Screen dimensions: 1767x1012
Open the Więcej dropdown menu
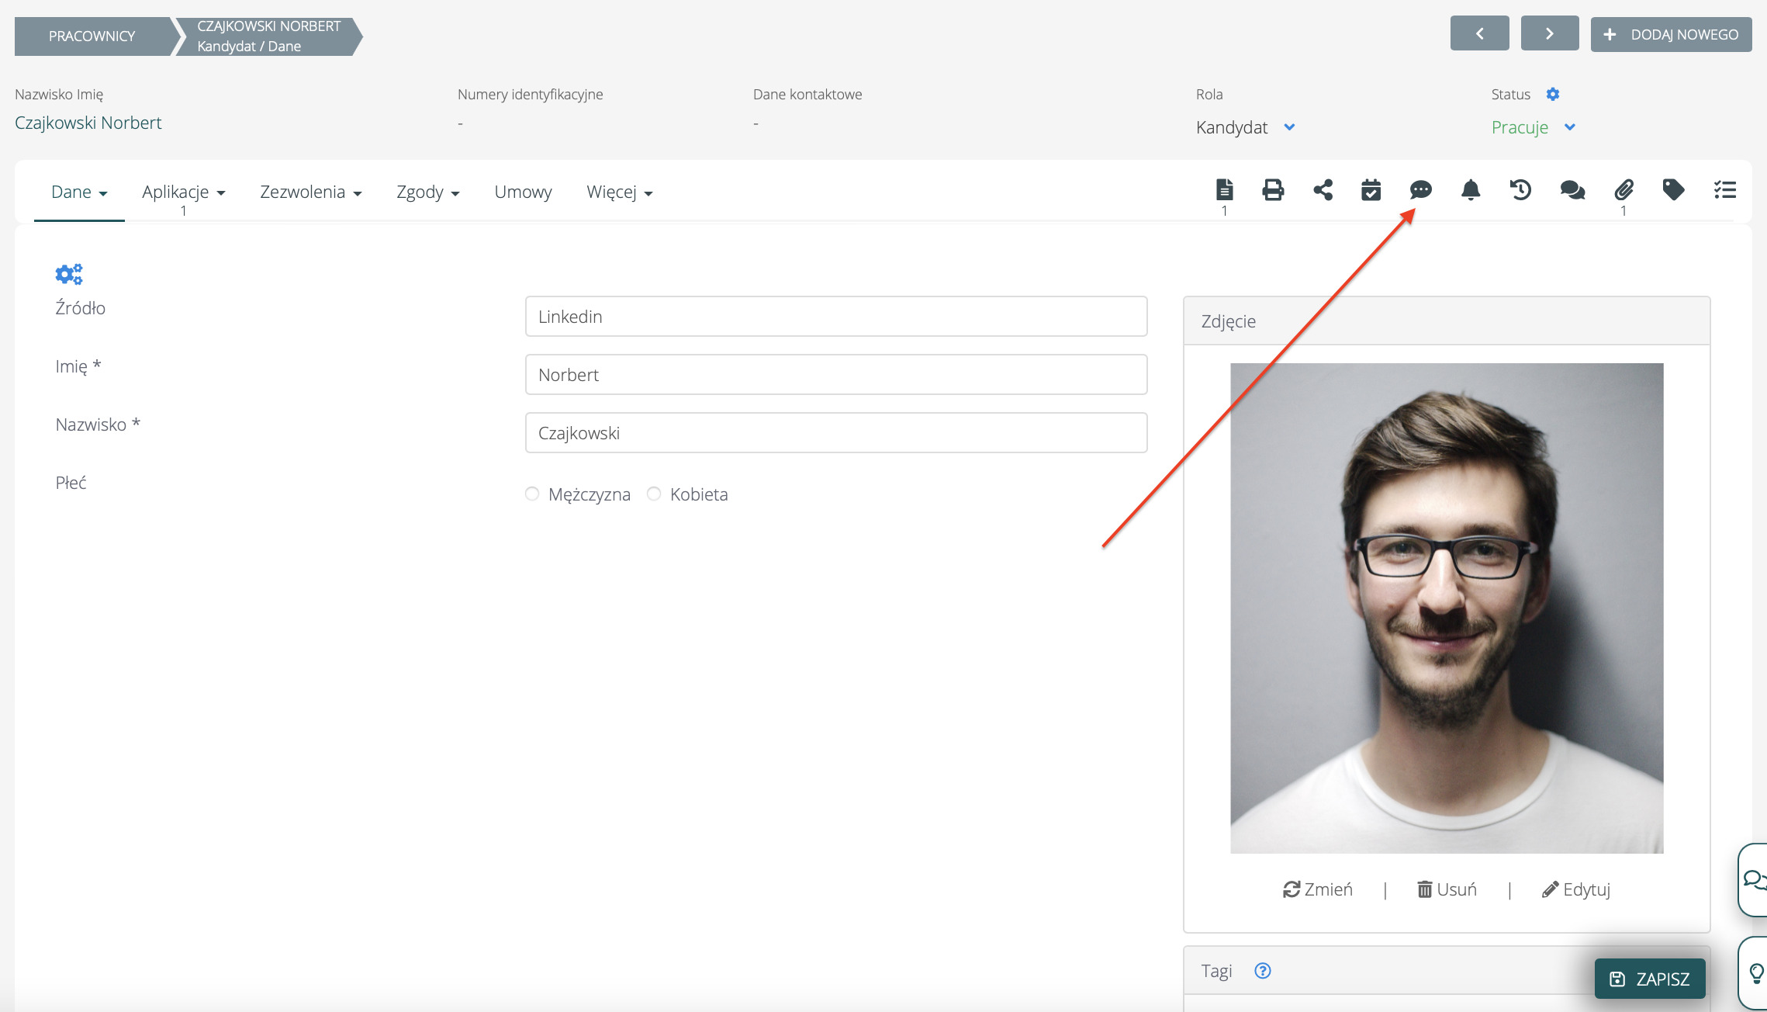(619, 192)
